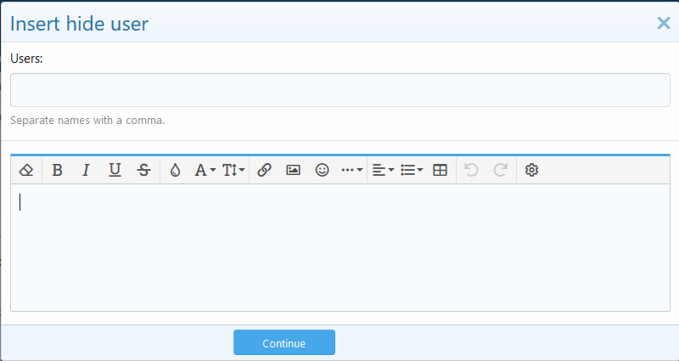
Task: Toggle Underline formatting
Action: 115,170
